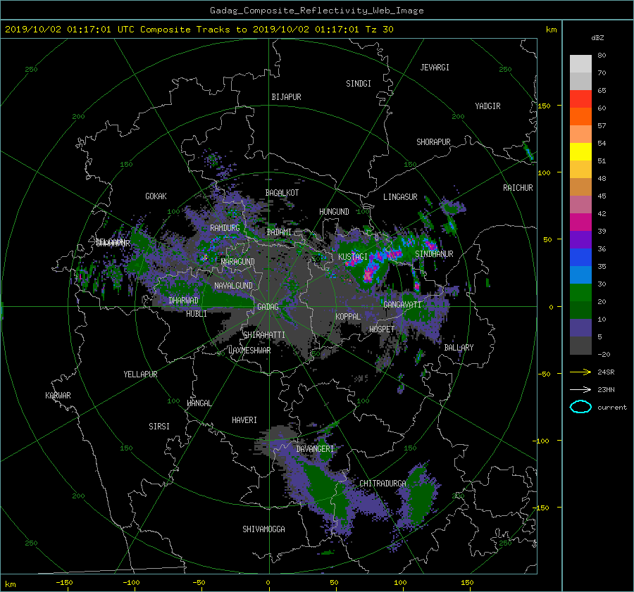Click the RAICHUR city label
634x592 pixels.
click(518, 188)
